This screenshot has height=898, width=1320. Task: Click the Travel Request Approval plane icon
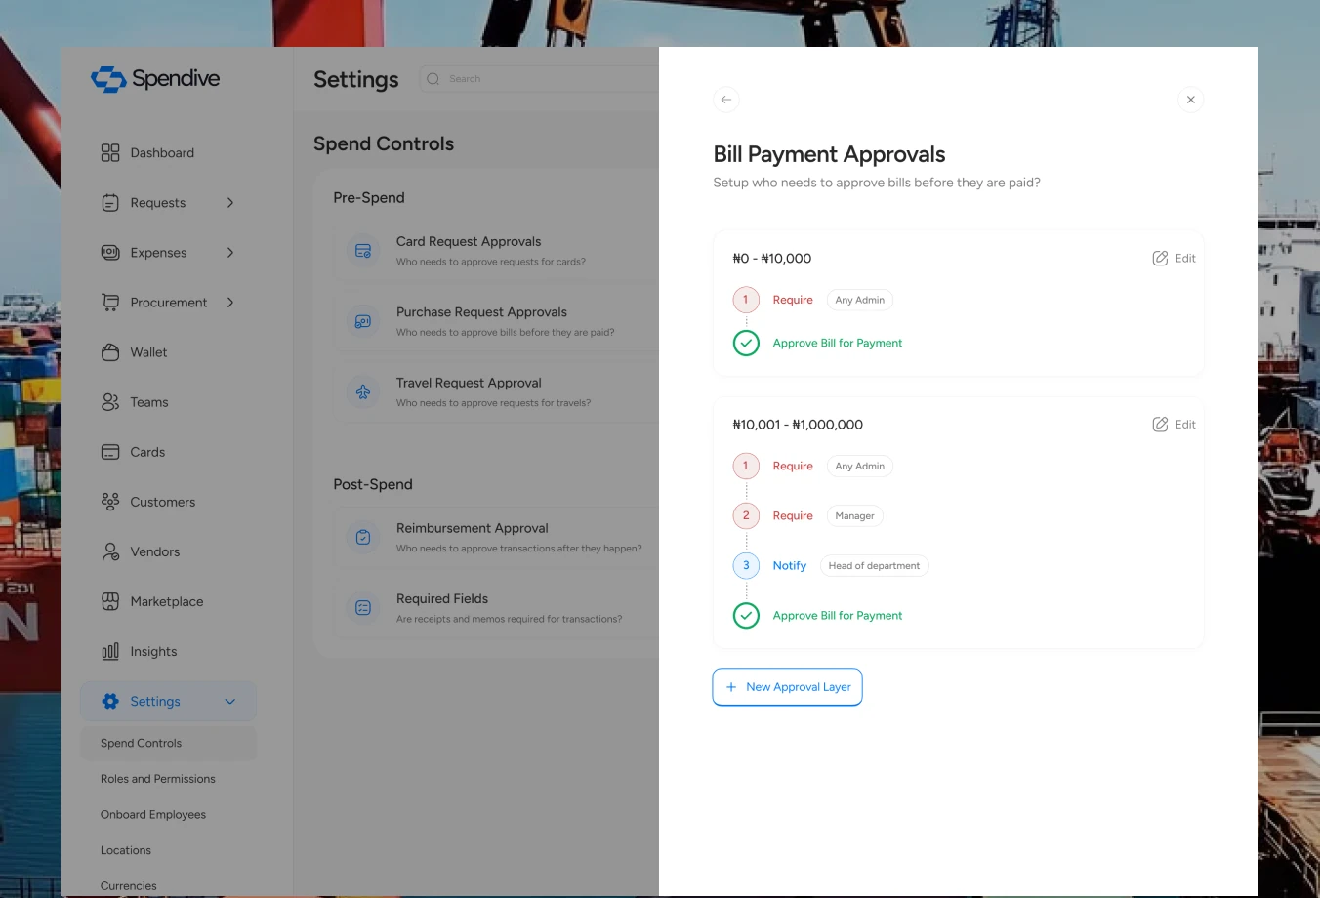tap(363, 392)
